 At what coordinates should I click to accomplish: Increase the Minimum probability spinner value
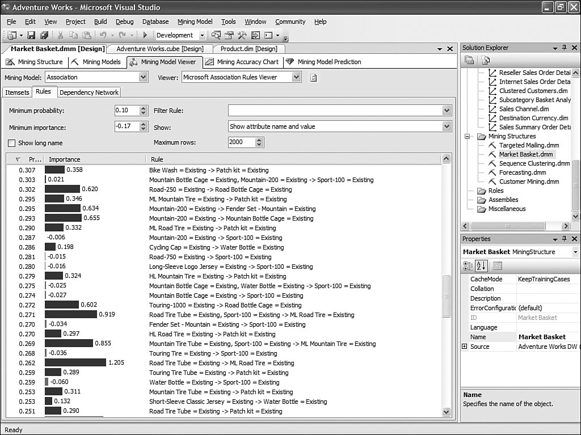(x=144, y=108)
